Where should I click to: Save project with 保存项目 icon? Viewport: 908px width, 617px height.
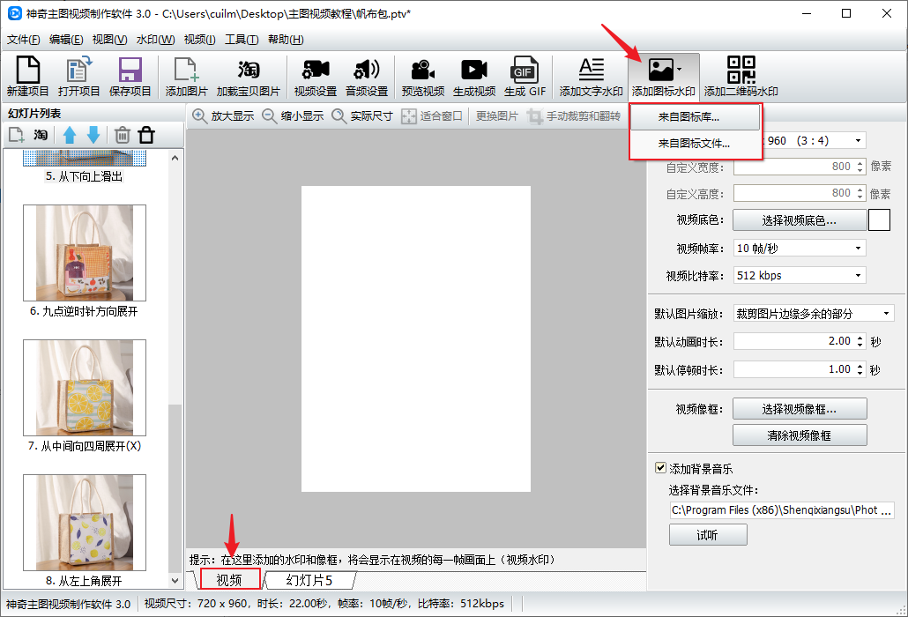pos(130,76)
